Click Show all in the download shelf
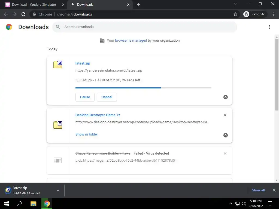Viewport: 279px width, 209px height. (x=258, y=190)
